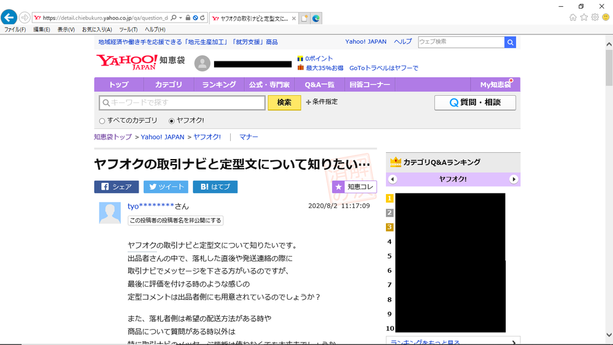Switch to the ランキング navigation tab
The image size is (613, 345).
pos(219,85)
